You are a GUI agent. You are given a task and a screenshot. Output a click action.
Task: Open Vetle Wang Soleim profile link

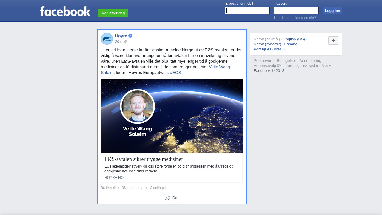tap(219, 67)
